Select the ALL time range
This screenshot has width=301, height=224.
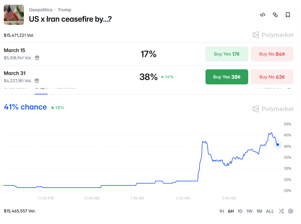point(270,211)
